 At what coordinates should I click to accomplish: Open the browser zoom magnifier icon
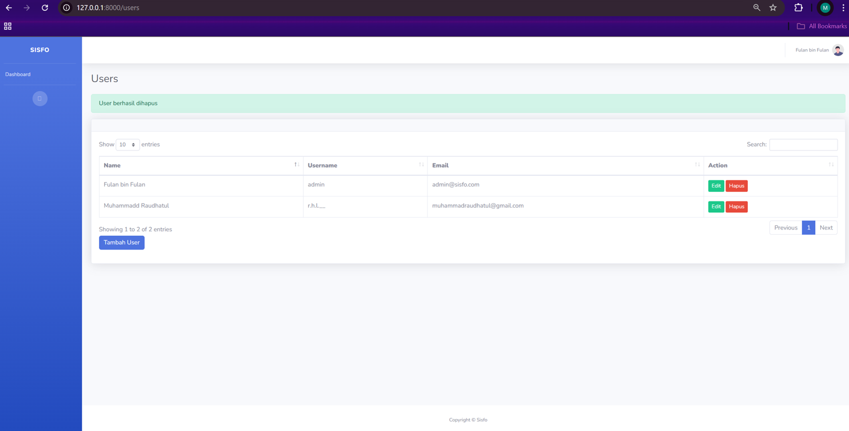(x=756, y=8)
